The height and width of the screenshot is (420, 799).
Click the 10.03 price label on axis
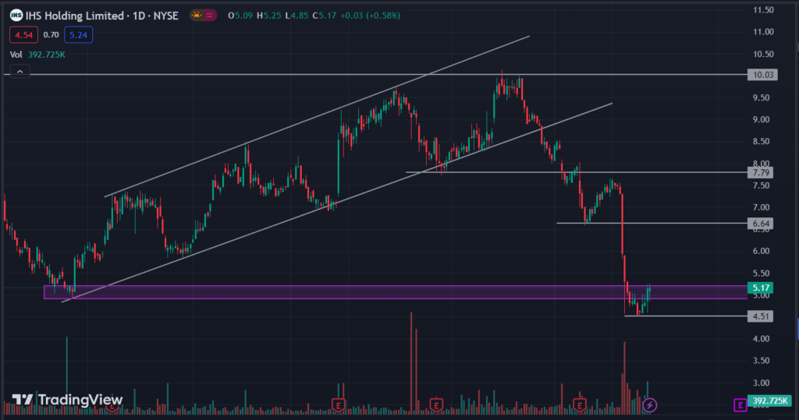pyautogui.click(x=763, y=75)
